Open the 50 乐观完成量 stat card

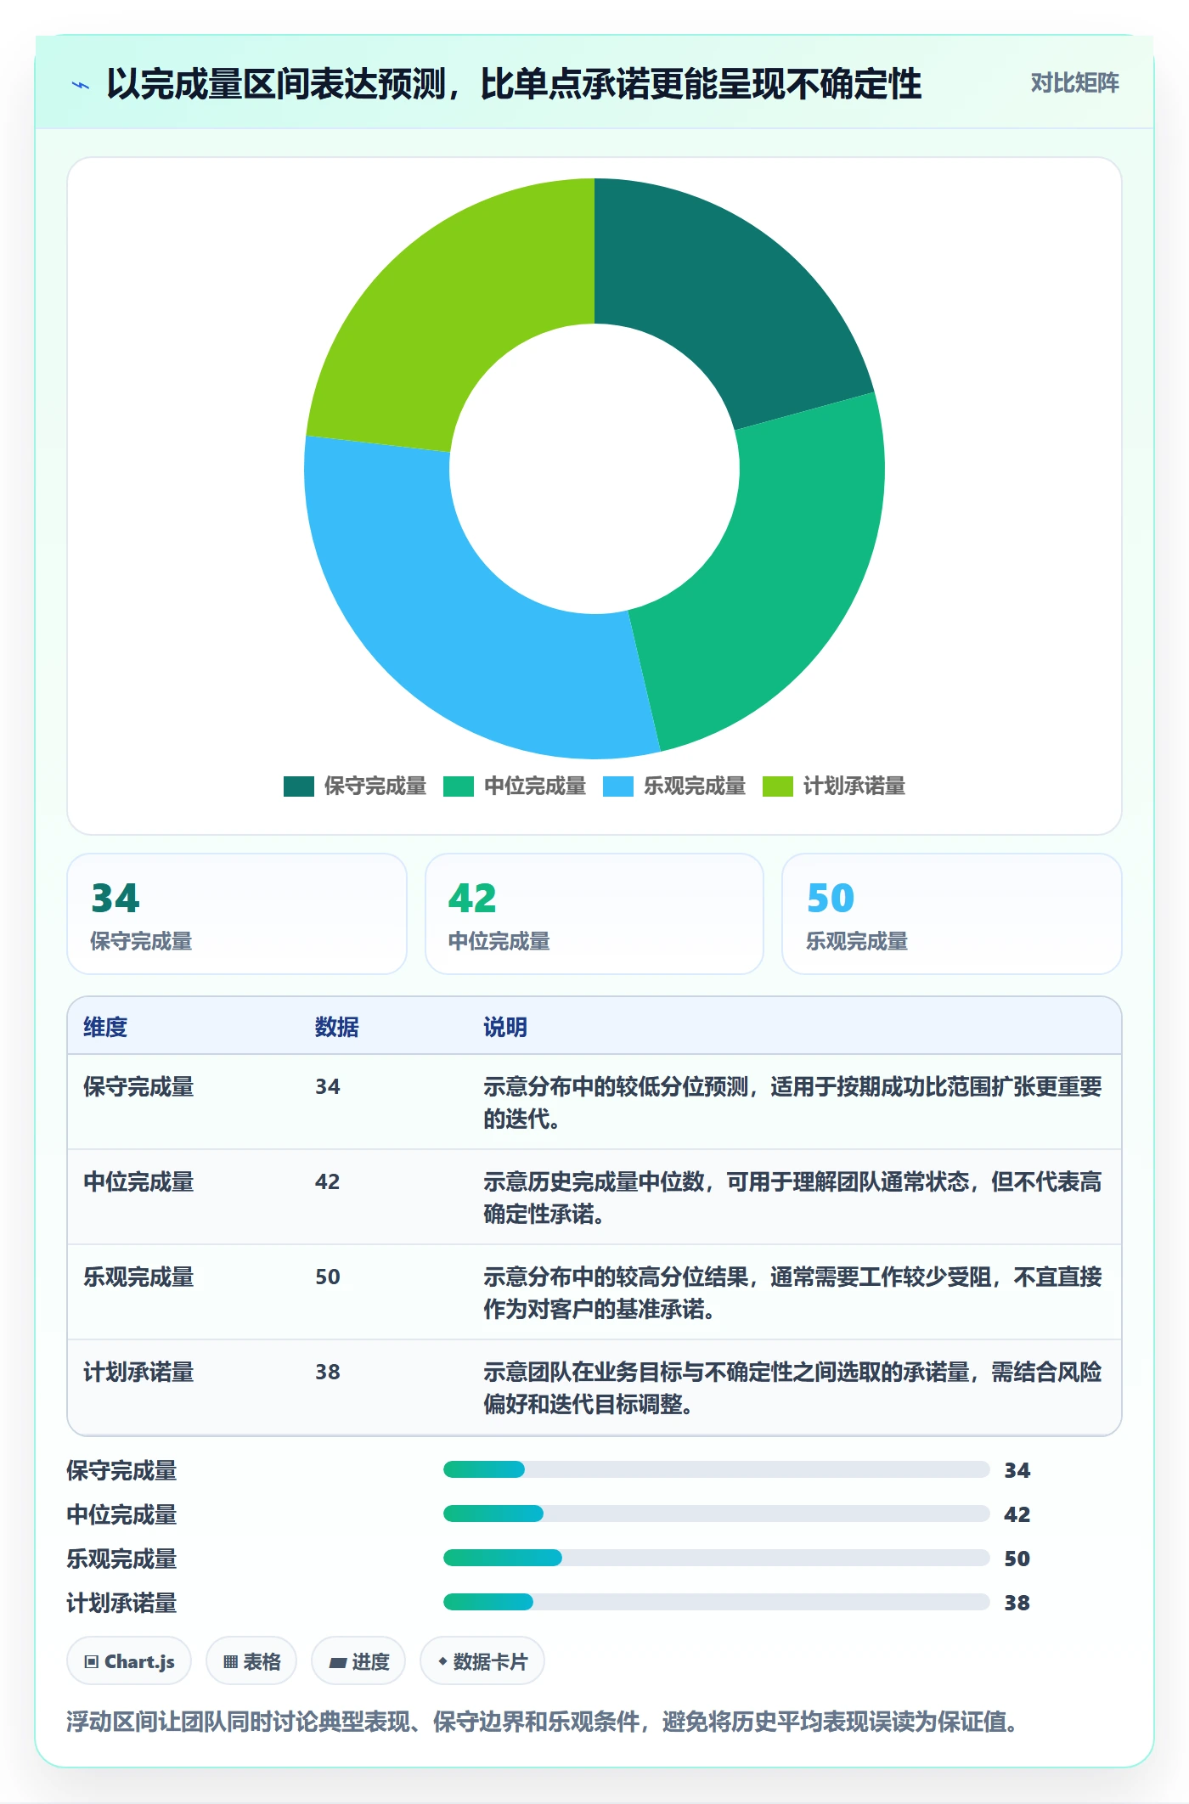pyautogui.click(x=952, y=914)
